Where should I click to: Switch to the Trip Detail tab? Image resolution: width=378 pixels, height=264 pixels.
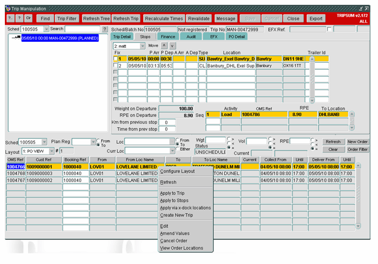(x=122, y=36)
